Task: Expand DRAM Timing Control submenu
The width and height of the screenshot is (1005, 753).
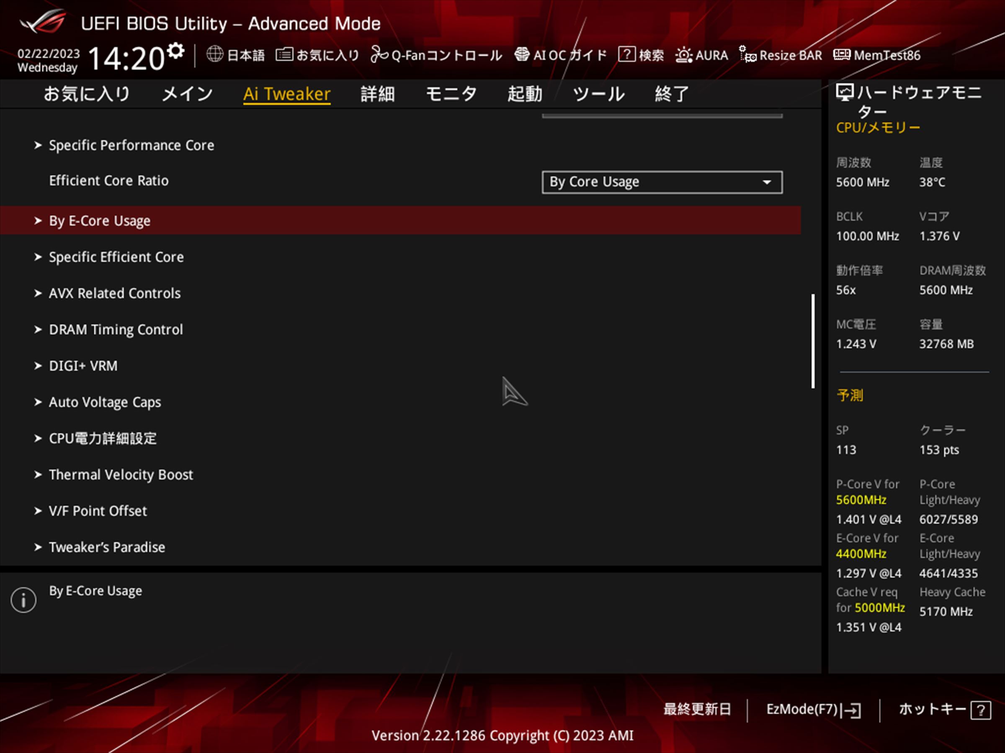Action: click(x=116, y=330)
